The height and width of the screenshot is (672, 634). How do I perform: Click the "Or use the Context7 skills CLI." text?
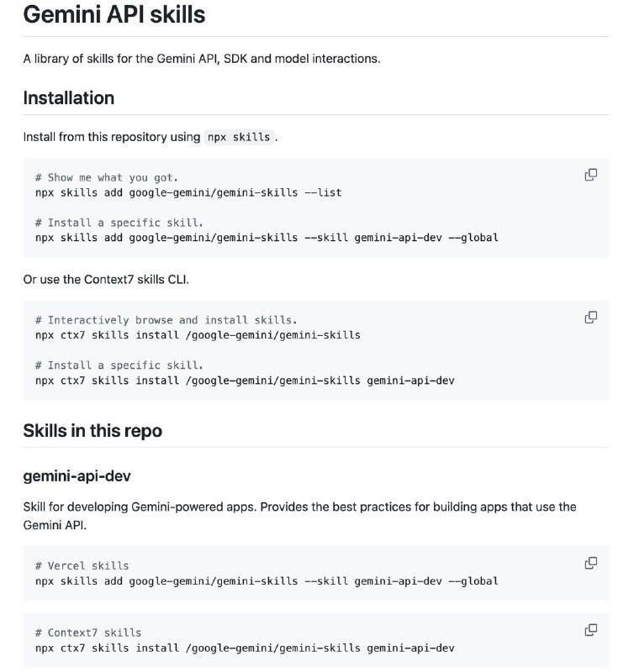(106, 279)
